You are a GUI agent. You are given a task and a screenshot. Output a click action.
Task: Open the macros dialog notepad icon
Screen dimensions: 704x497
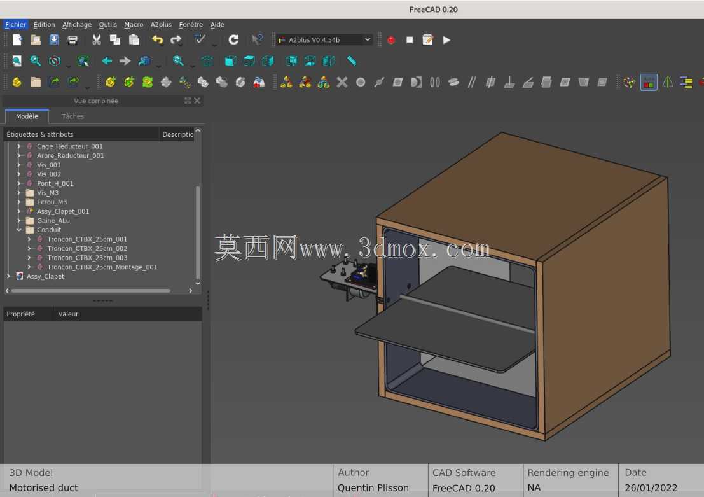point(428,40)
